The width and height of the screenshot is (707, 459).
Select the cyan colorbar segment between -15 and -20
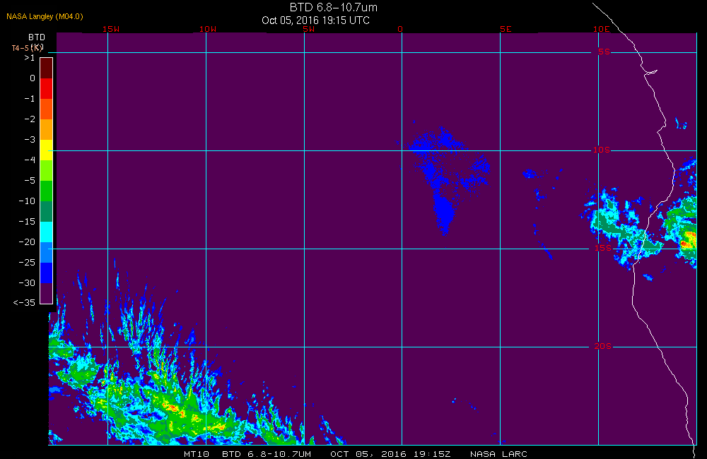(47, 232)
